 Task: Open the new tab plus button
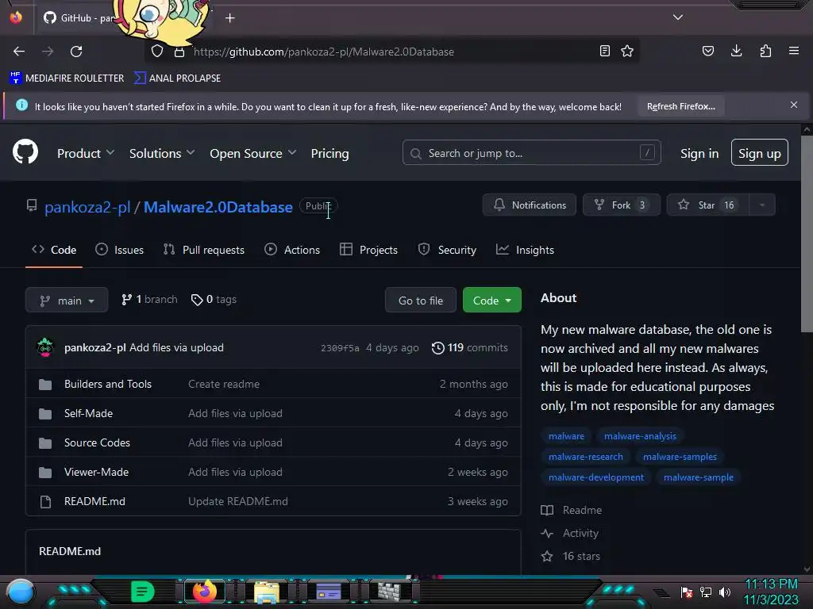(x=230, y=18)
